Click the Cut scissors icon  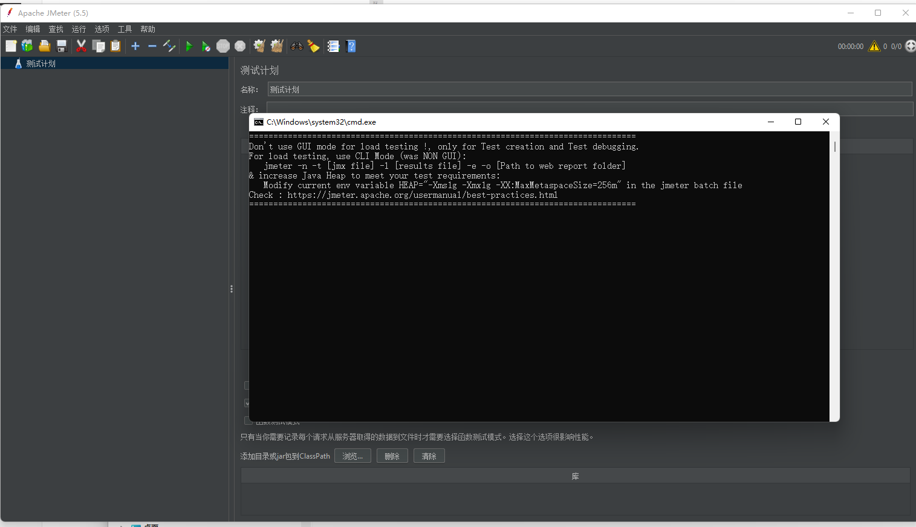(x=82, y=46)
